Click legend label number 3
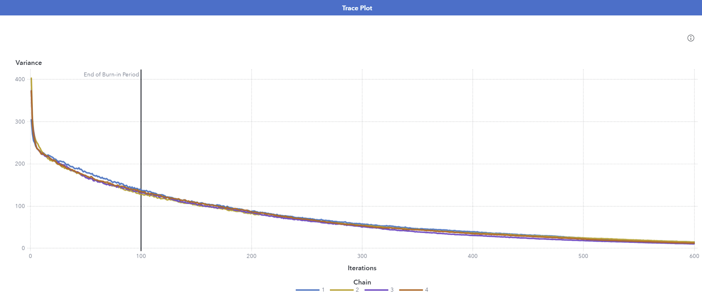 (x=392, y=290)
